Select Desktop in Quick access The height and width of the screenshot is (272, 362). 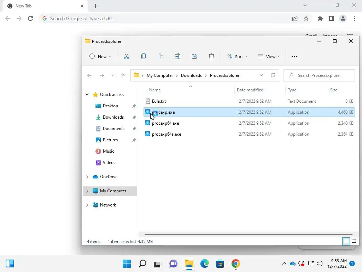[x=110, y=106]
